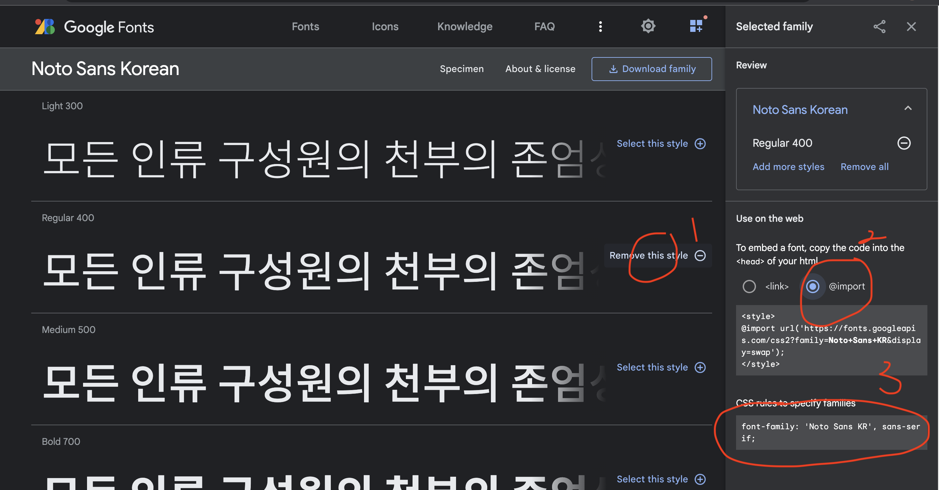Collapse the Noto Sans Korean family chevron
This screenshot has height=490, width=939.
908,108
